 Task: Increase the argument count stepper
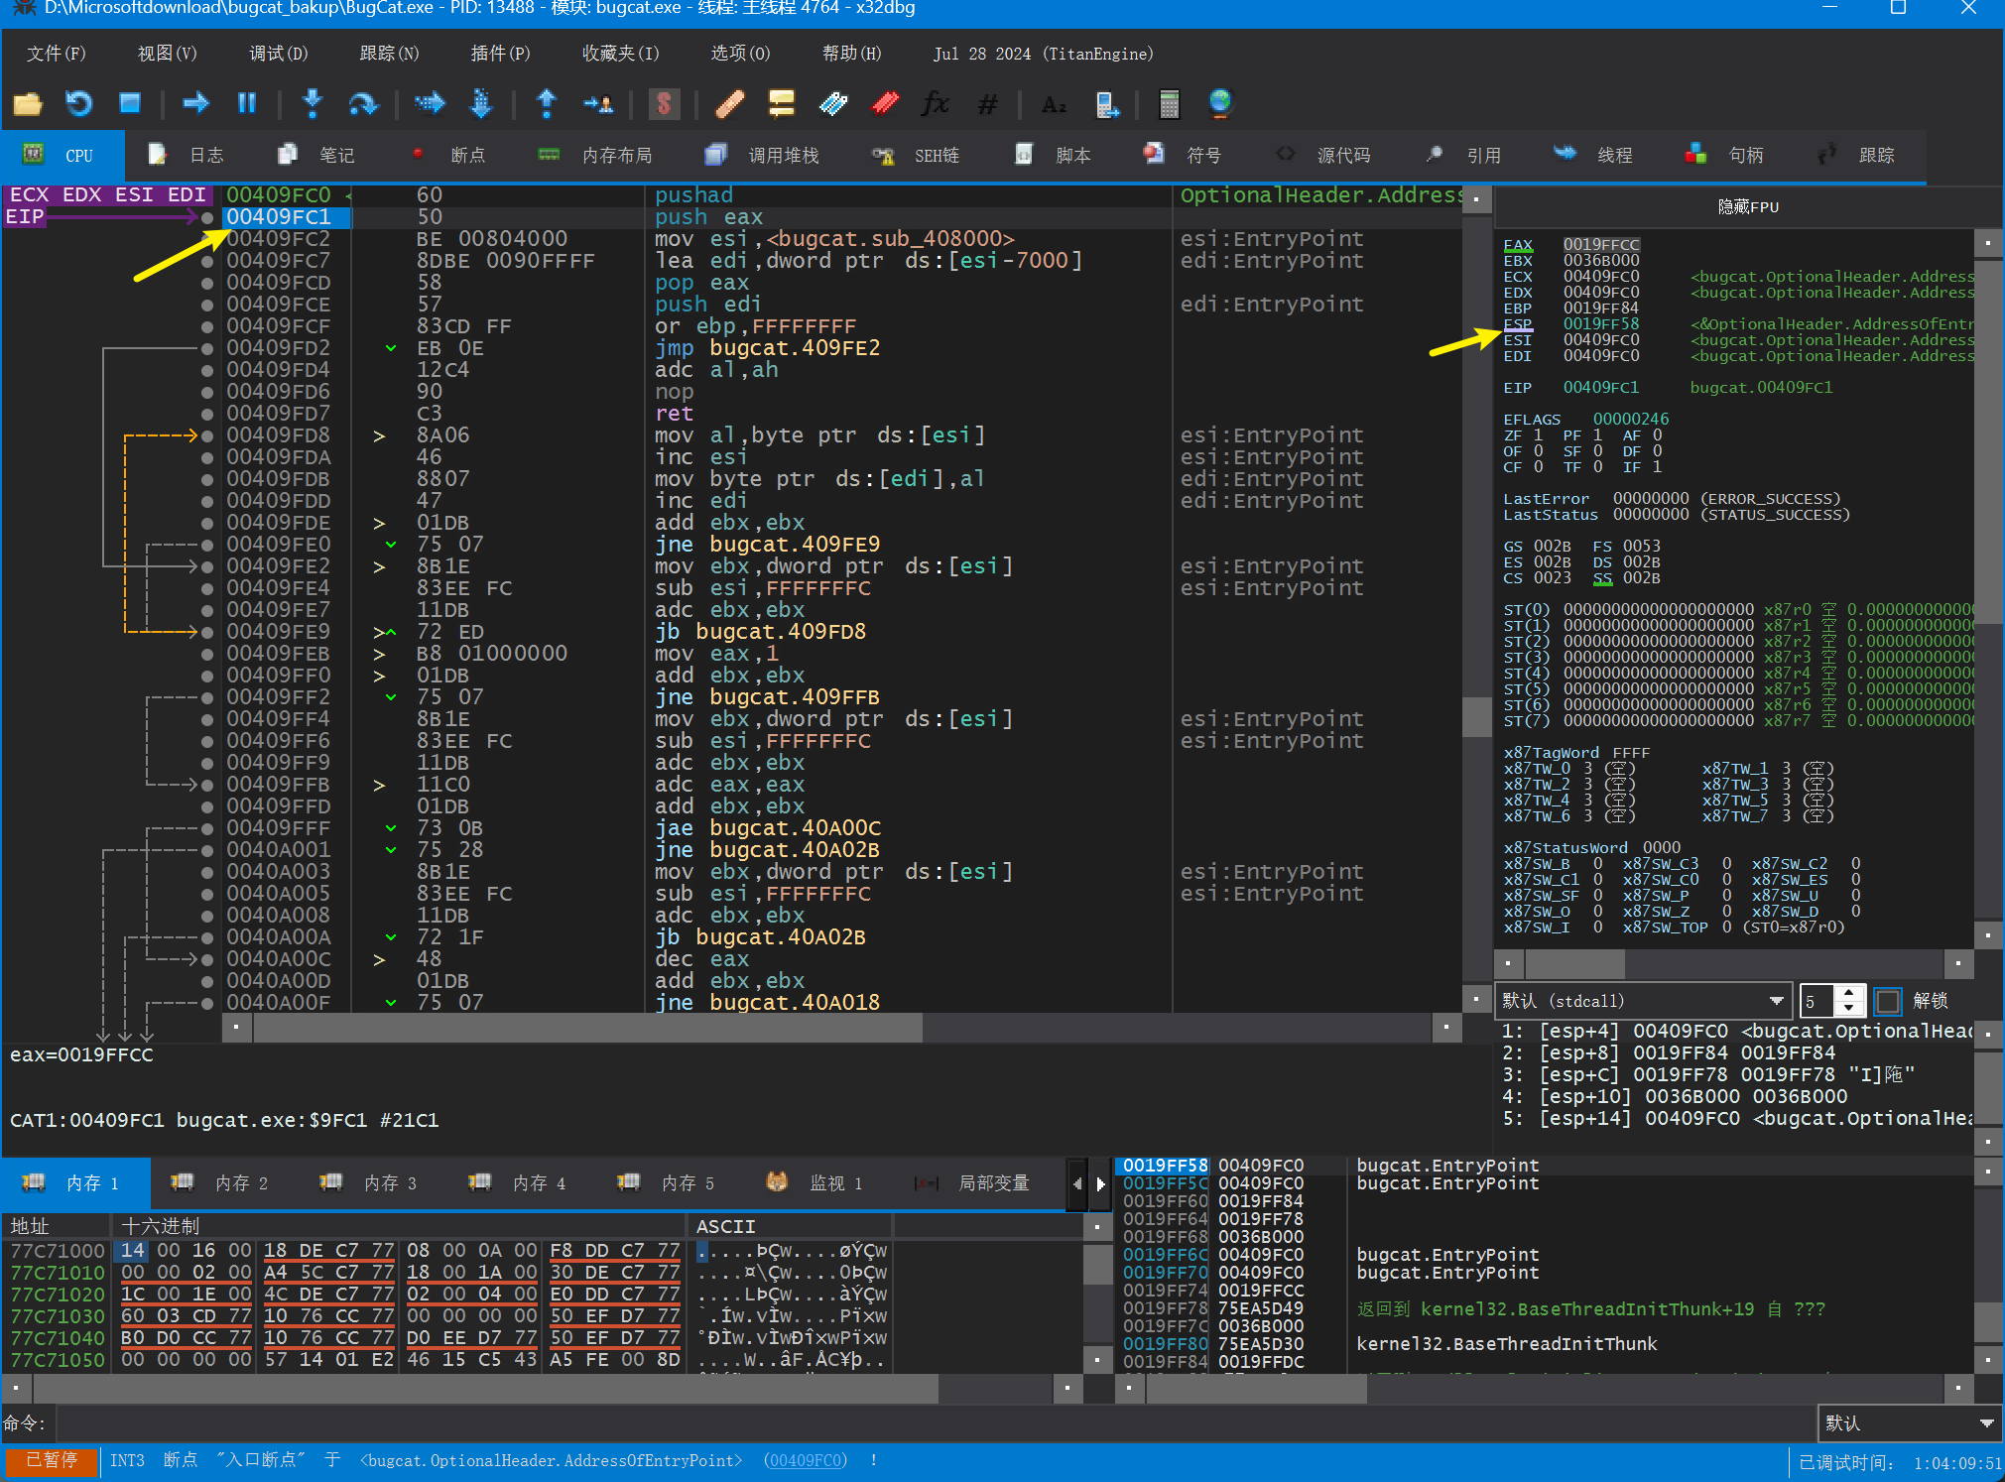pyautogui.click(x=1848, y=993)
